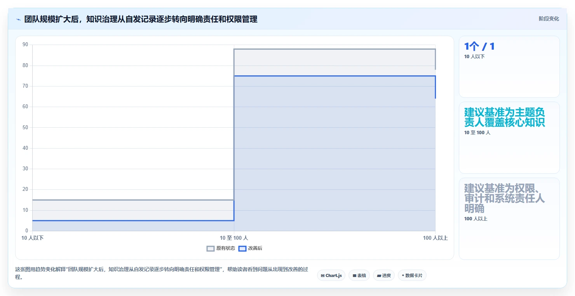Viewport: 575px width, 296px height.
Task: Toggle the 改善后 legend swatch
Action: (x=242, y=249)
